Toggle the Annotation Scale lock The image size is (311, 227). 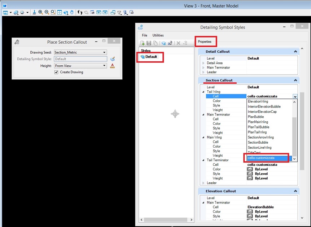click(112, 65)
